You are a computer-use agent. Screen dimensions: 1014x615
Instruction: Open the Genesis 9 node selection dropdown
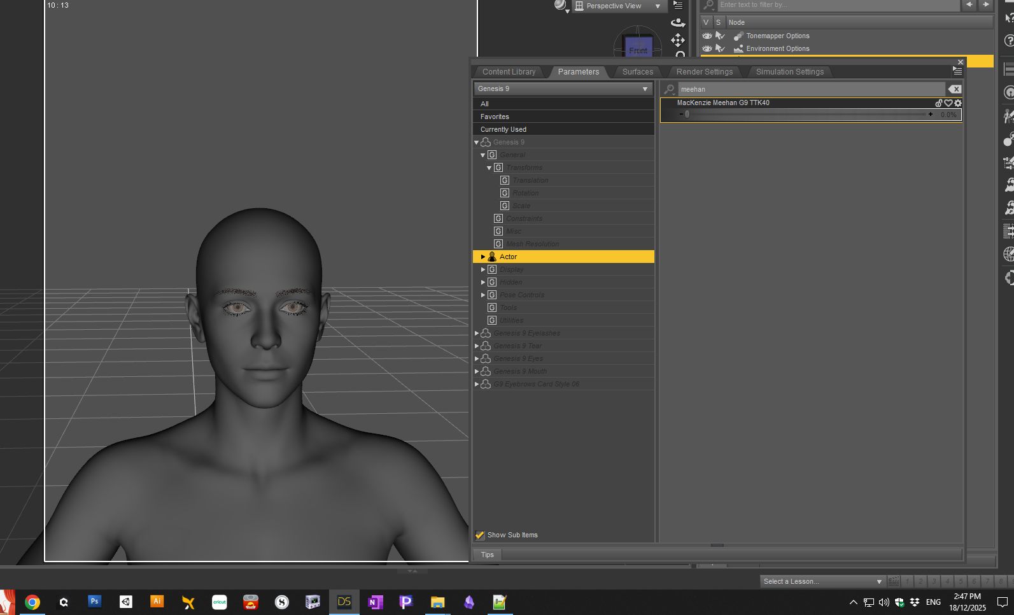coord(563,89)
